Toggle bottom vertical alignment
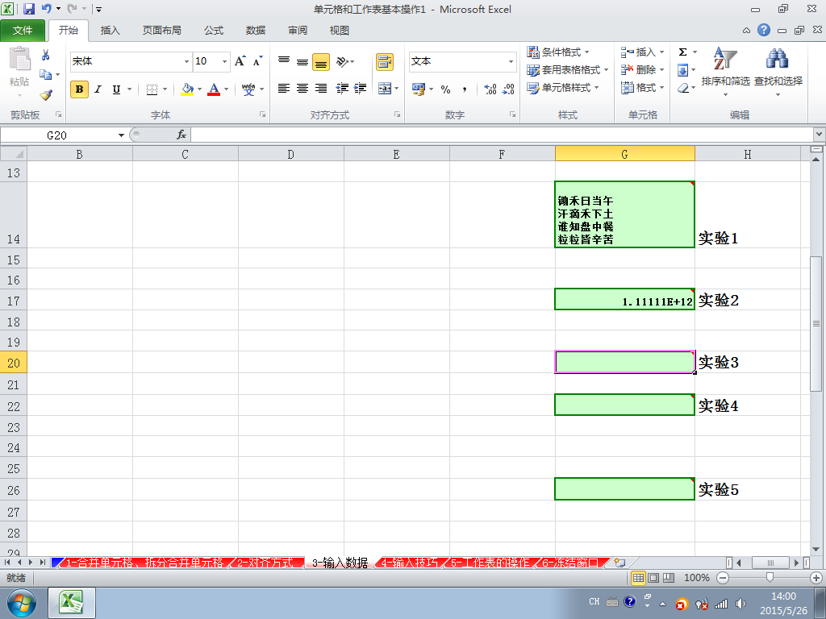The image size is (826, 619). pyautogui.click(x=321, y=62)
